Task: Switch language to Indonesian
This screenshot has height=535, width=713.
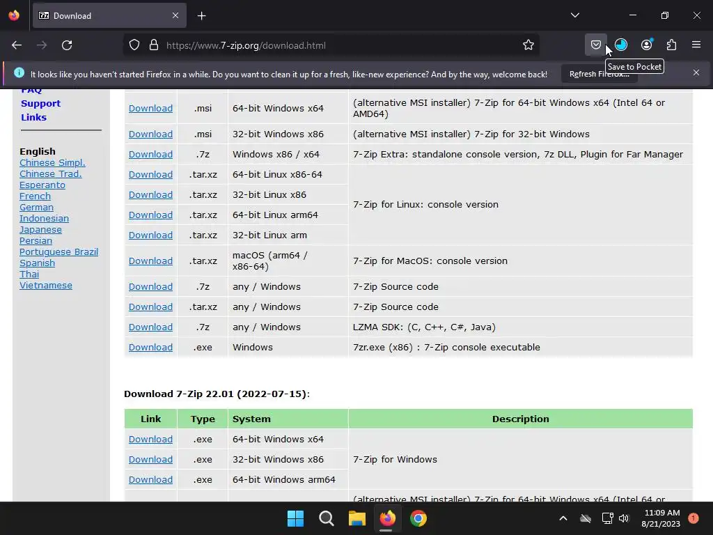Action: point(44,218)
